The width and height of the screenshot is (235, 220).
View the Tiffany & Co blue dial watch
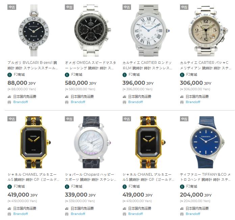click(206, 142)
